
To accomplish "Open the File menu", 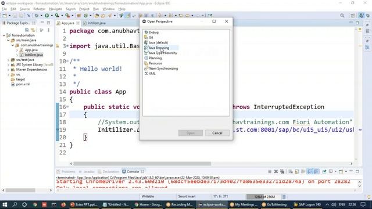I will pos(4,9).
